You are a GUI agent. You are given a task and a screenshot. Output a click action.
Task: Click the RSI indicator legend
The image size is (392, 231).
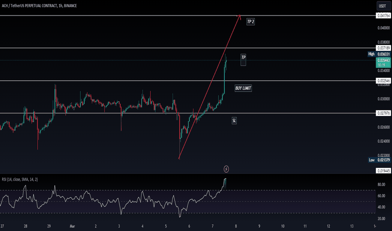[x=20, y=179]
